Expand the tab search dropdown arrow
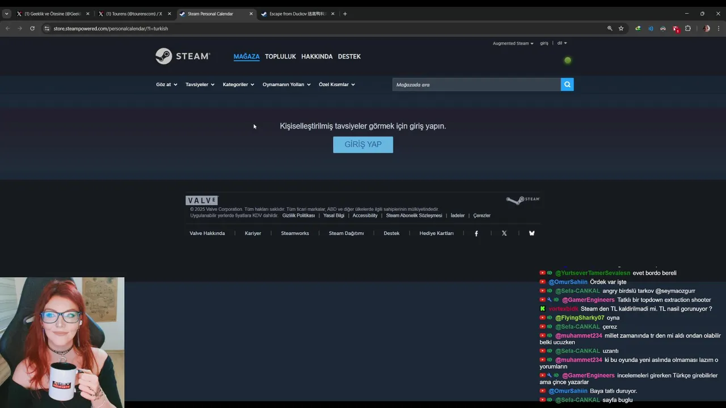This screenshot has width=726, height=408. point(6,14)
